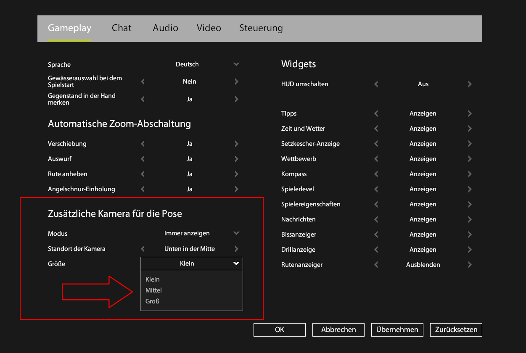Click right arrow for Rute anheben
The image size is (526, 353).
pos(236,174)
